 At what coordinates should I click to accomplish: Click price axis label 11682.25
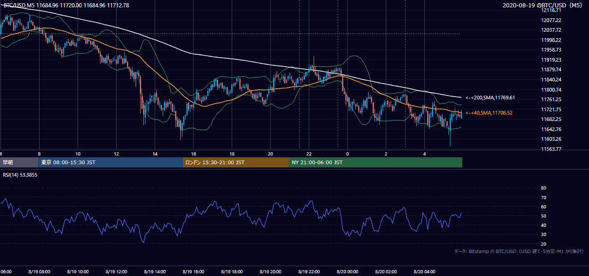pos(551,119)
